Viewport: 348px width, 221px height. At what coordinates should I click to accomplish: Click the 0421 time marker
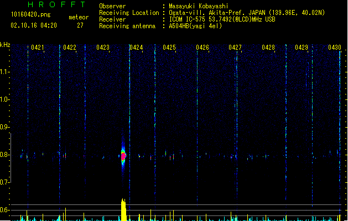tap(38, 48)
